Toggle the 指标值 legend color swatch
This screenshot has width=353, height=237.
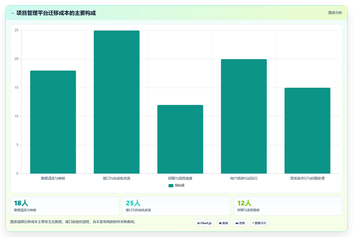tap(171, 186)
